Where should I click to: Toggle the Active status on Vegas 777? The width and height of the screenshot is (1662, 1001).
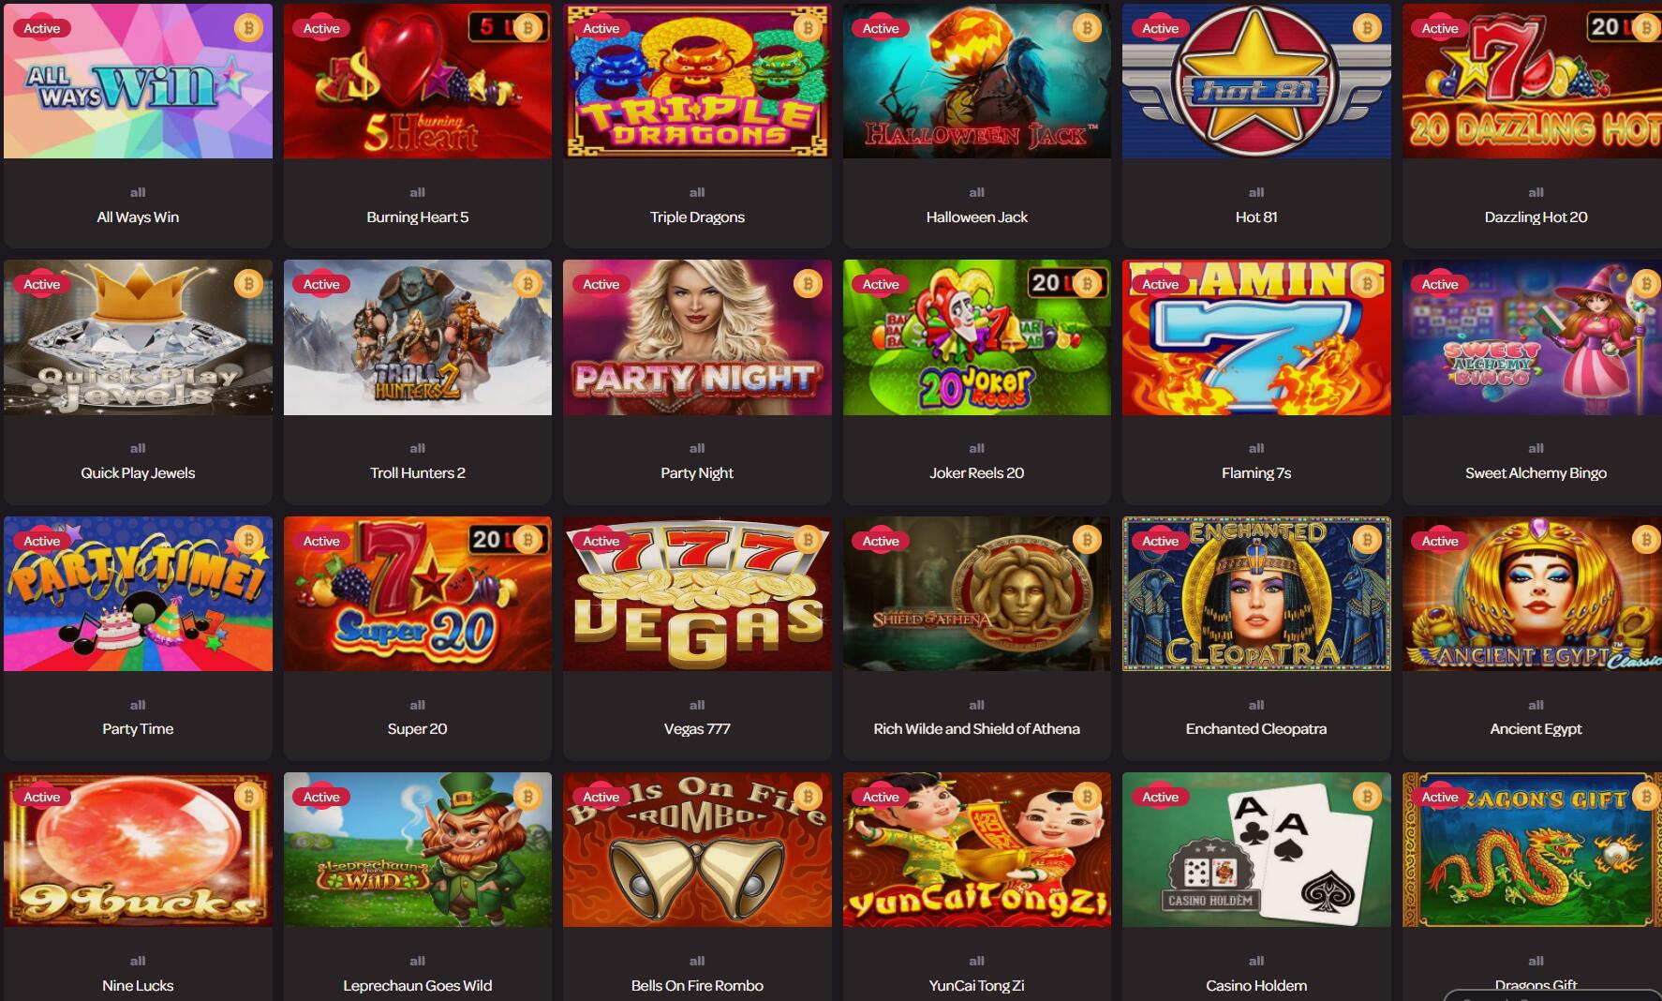[x=601, y=541]
